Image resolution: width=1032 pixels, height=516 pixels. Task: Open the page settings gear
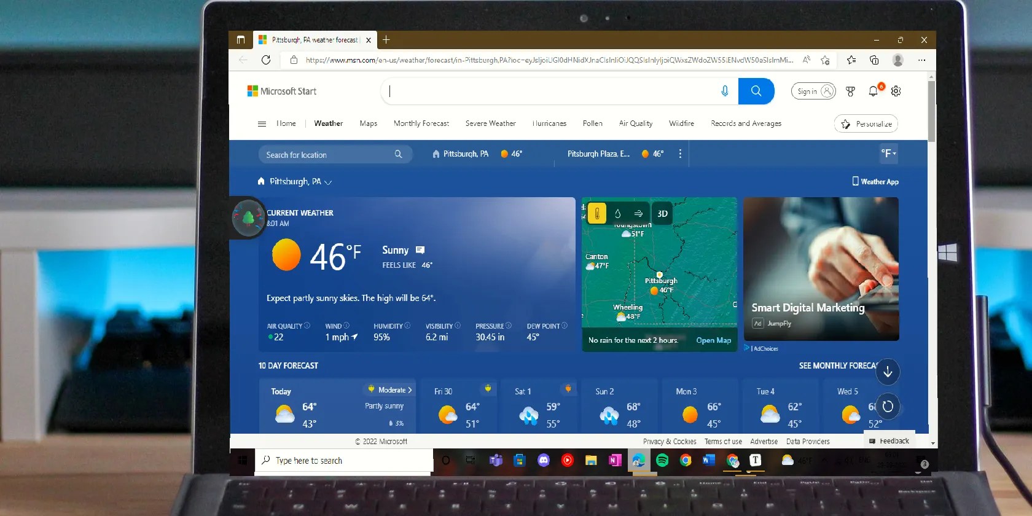coord(896,91)
